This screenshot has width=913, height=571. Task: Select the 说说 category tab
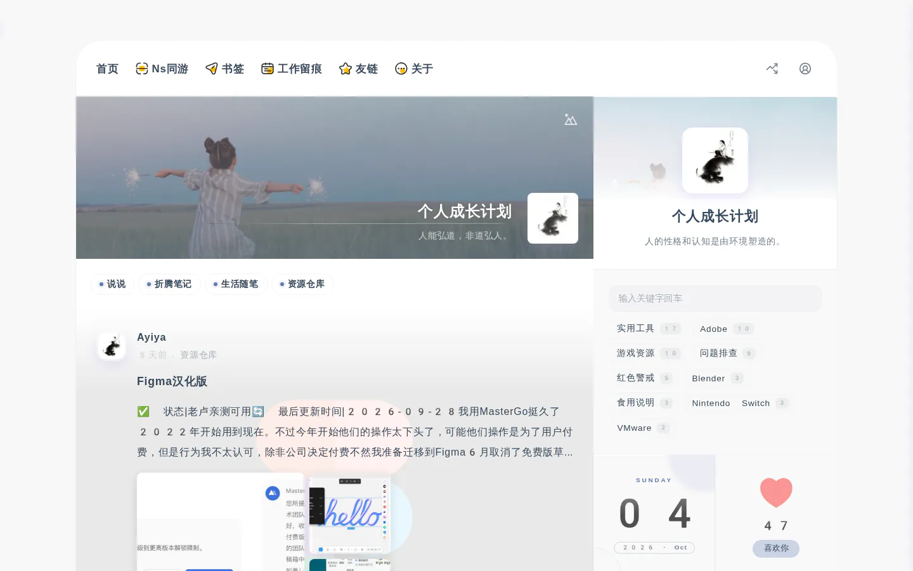point(112,284)
